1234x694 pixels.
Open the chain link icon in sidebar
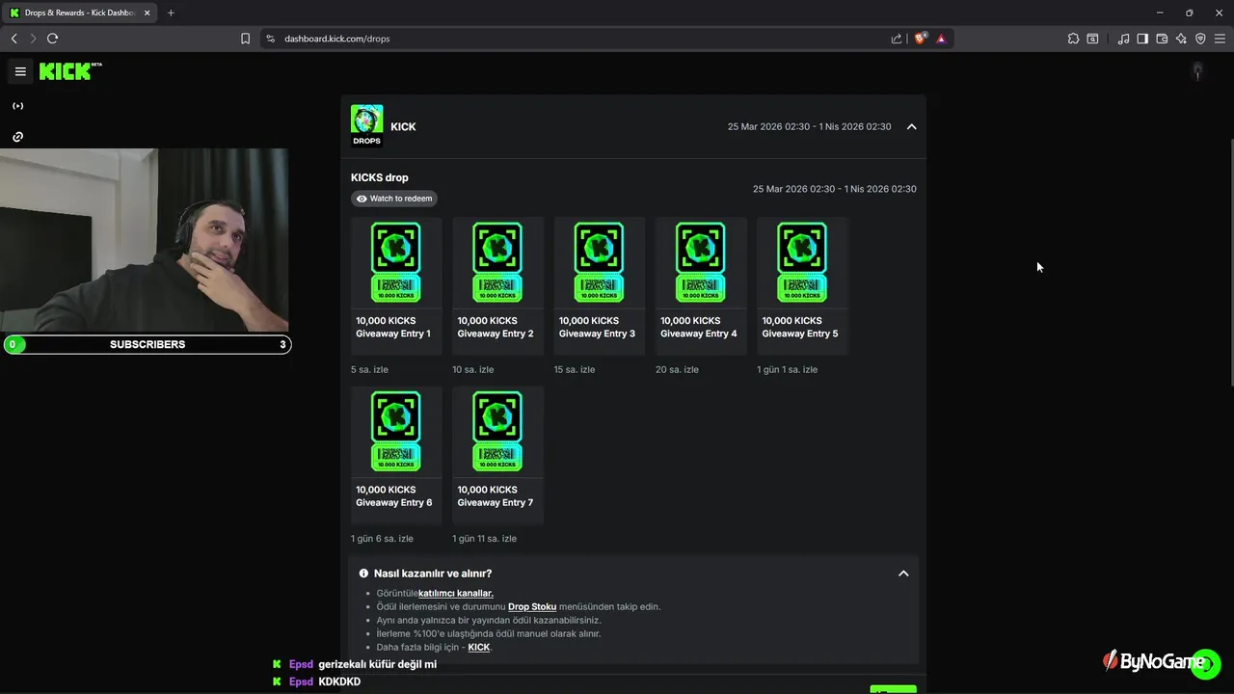coord(17,137)
